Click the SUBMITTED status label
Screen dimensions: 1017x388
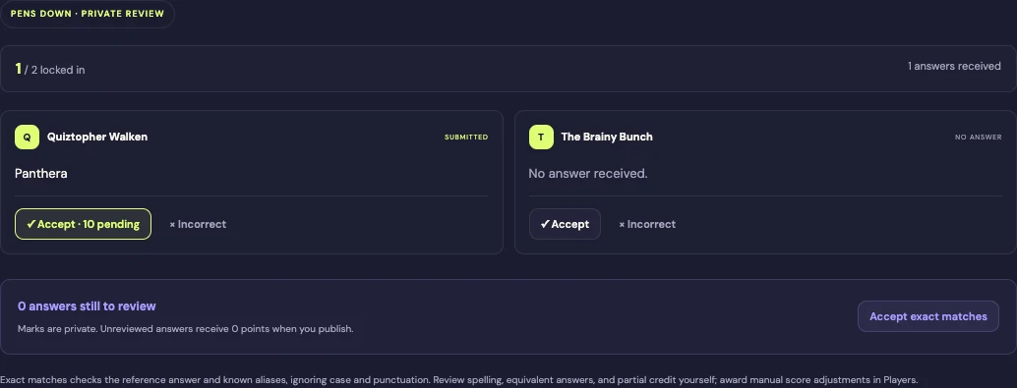(x=466, y=138)
